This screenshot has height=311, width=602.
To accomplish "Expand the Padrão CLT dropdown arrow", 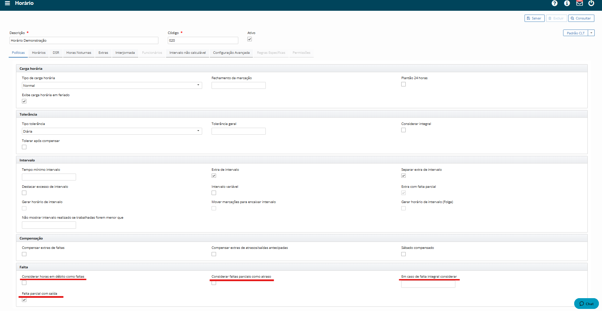I will pyautogui.click(x=591, y=33).
